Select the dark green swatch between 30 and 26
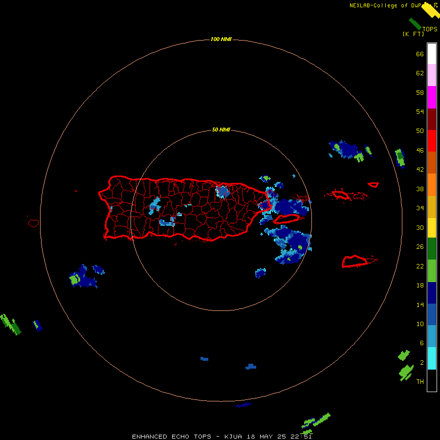This screenshot has height=440, width=440. [432, 249]
